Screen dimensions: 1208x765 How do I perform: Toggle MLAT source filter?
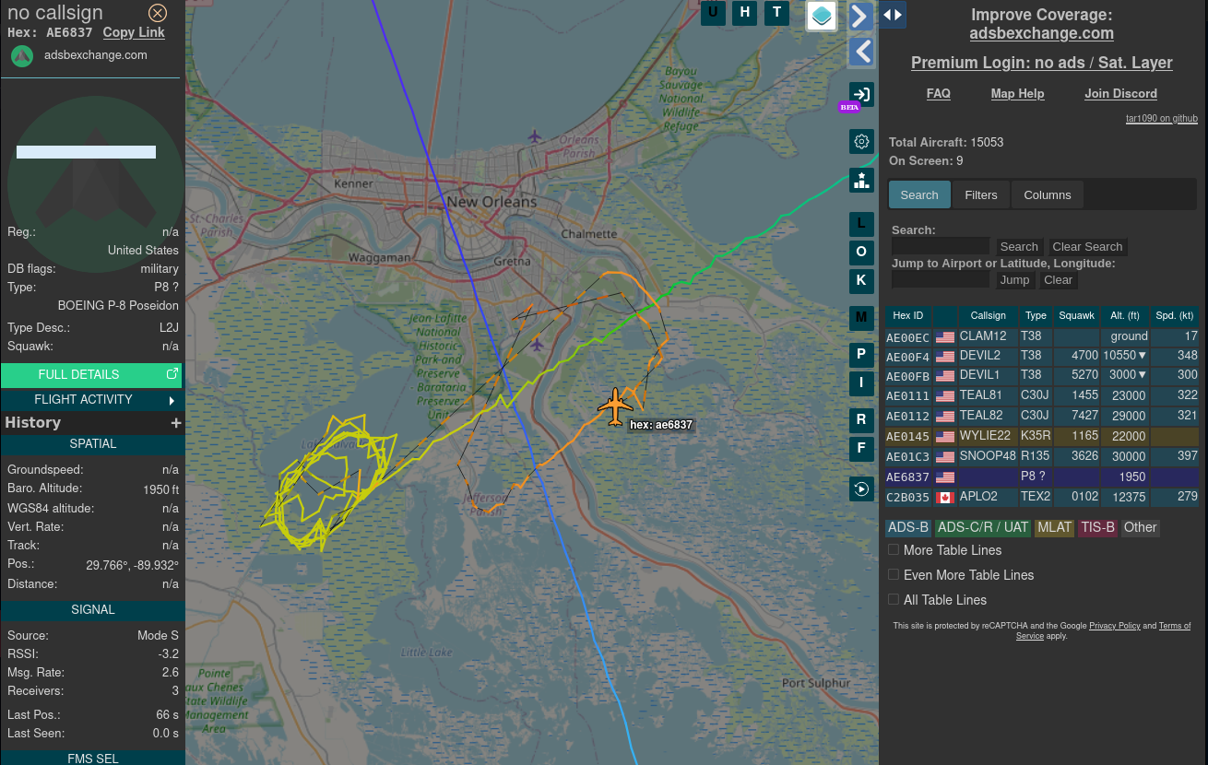1054,528
